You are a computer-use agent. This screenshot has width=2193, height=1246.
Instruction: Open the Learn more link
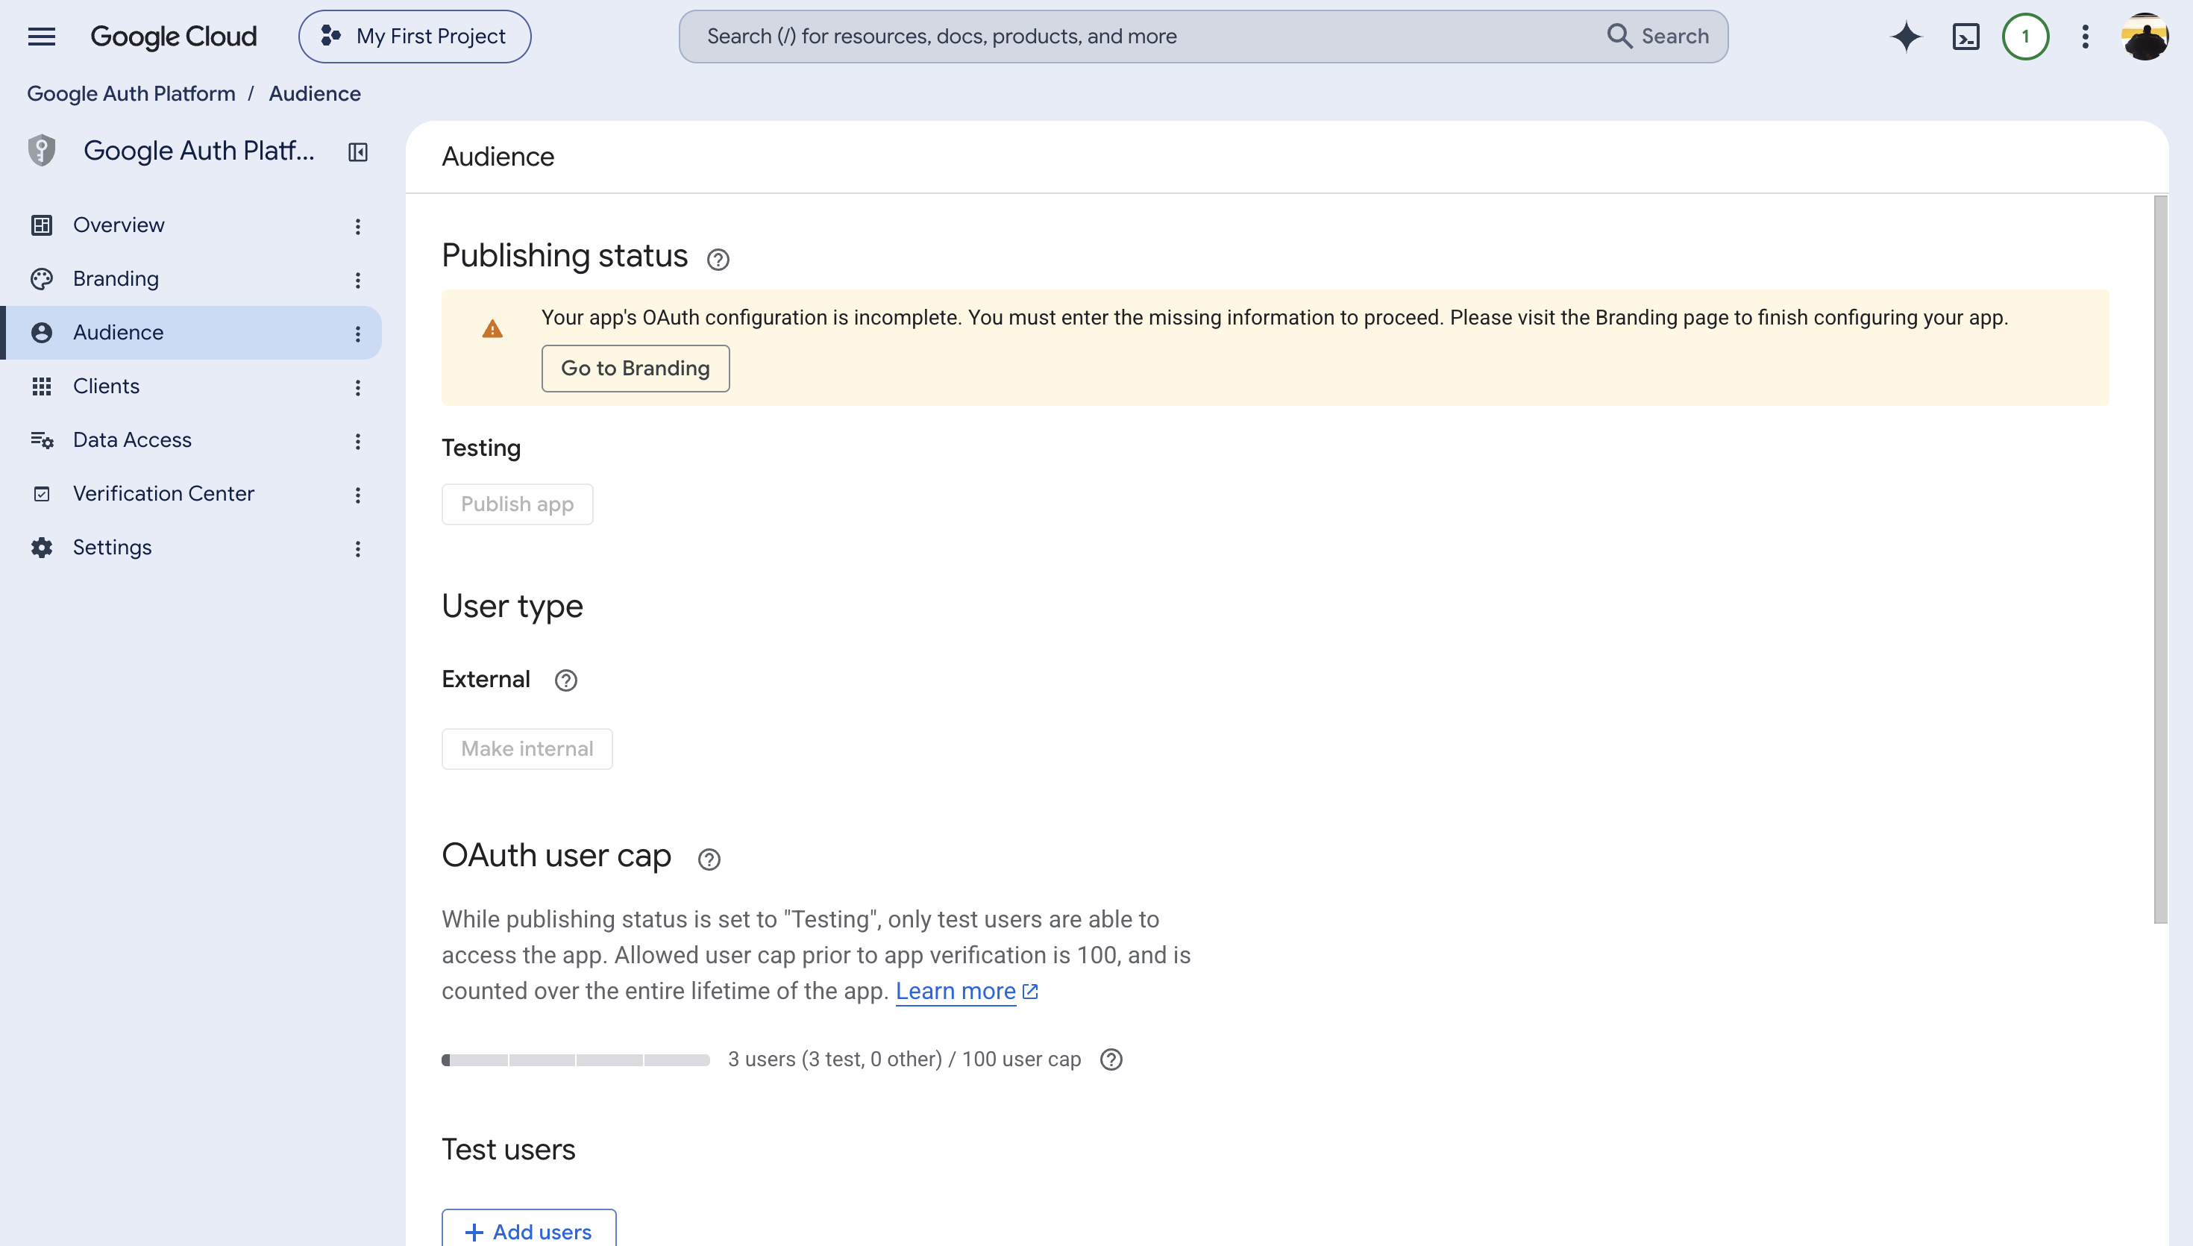click(x=955, y=991)
